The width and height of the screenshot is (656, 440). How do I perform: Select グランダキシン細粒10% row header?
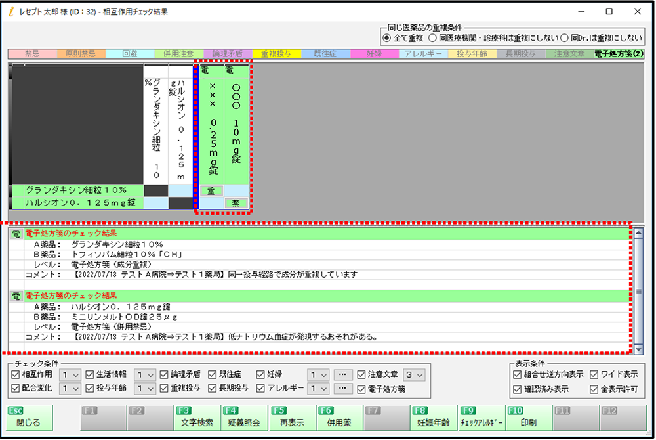77,190
